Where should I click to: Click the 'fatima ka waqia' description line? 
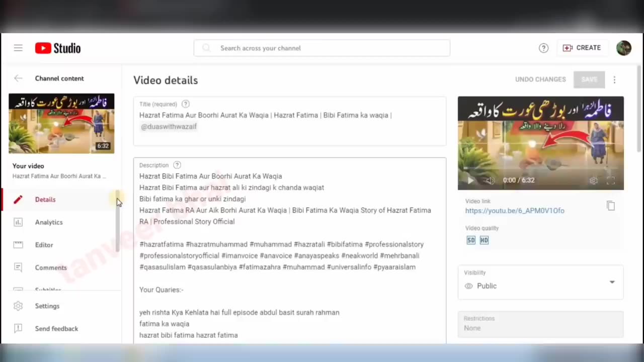165,324
